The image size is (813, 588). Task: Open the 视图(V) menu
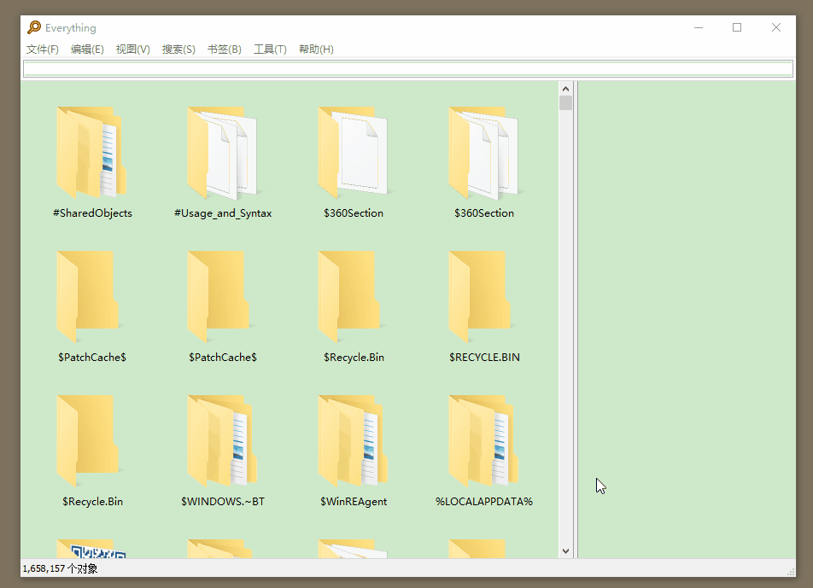[132, 49]
